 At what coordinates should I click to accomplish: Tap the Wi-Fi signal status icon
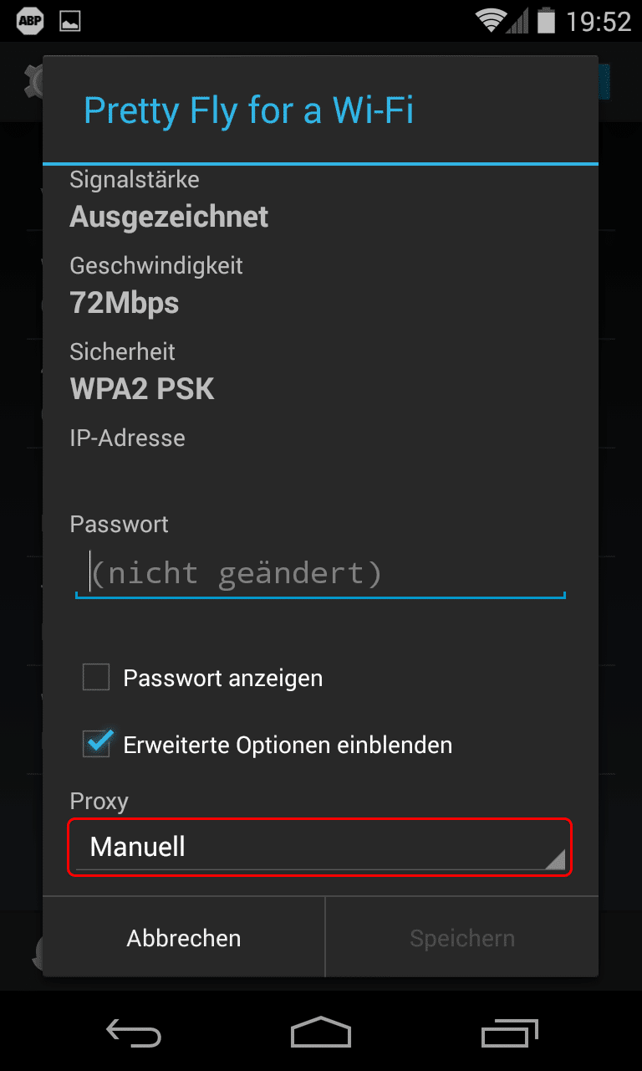(x=491, y=21)
